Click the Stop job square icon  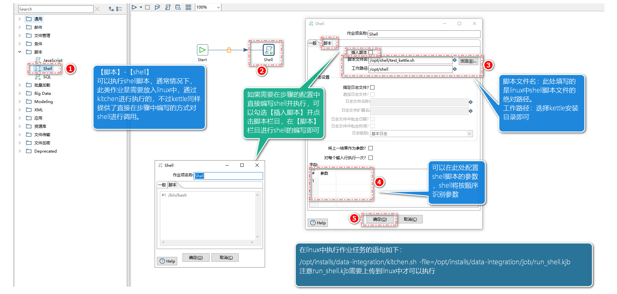(x=147, y=7)
